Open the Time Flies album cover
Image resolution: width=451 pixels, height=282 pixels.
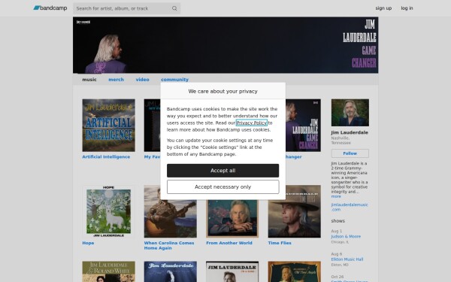tap(294, 211)
